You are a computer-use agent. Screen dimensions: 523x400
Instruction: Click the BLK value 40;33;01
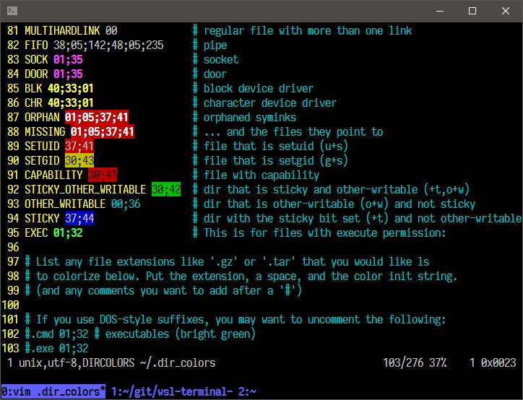pyautogui.click(x=71, y=88)
